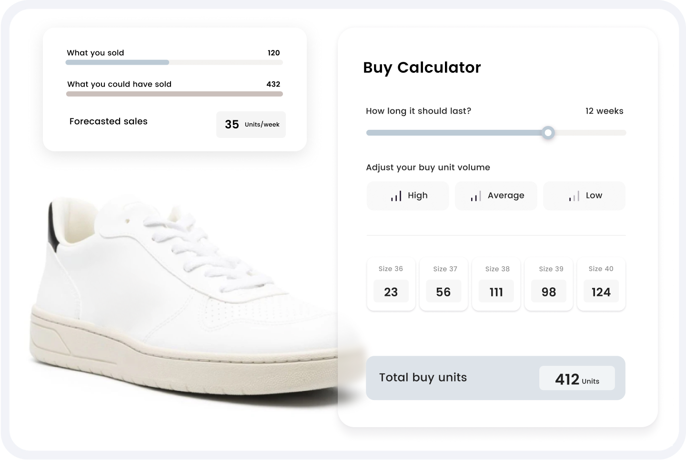Edit the Size 36 quantity field
The image size is (686, 460).
(x=391, y=292)
